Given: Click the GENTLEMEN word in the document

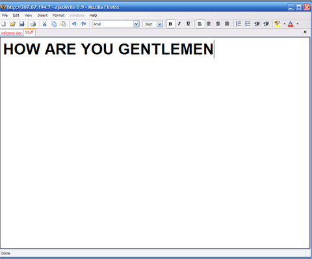Looking at the screenshot, I should (166, 49).
